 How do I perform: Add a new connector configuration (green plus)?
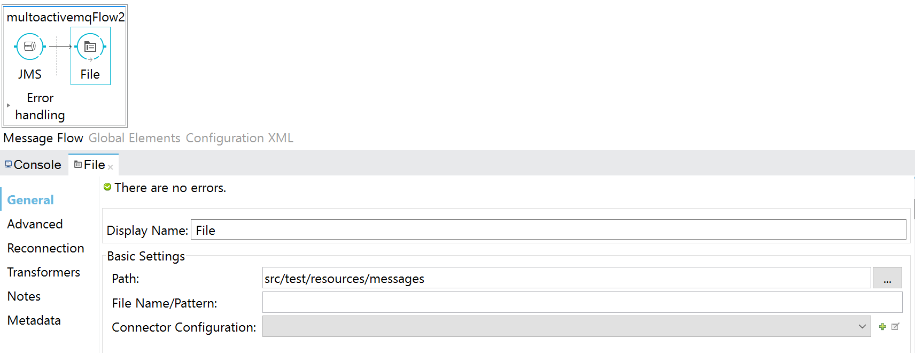(x=882, y=327)
